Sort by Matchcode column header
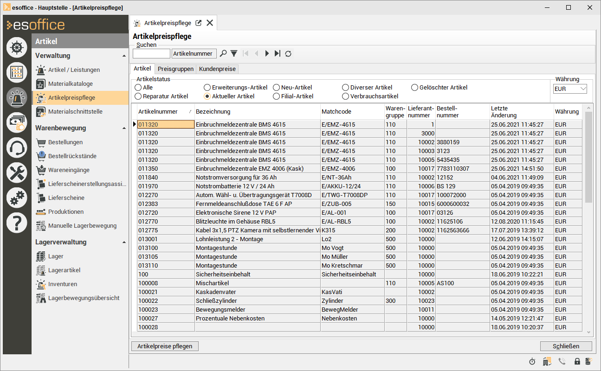 click(352, 112)
